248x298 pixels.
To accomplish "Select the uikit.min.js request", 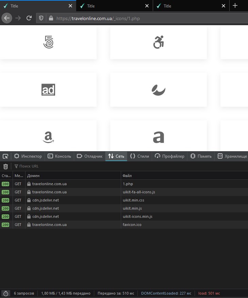I will tap(124, 209).
